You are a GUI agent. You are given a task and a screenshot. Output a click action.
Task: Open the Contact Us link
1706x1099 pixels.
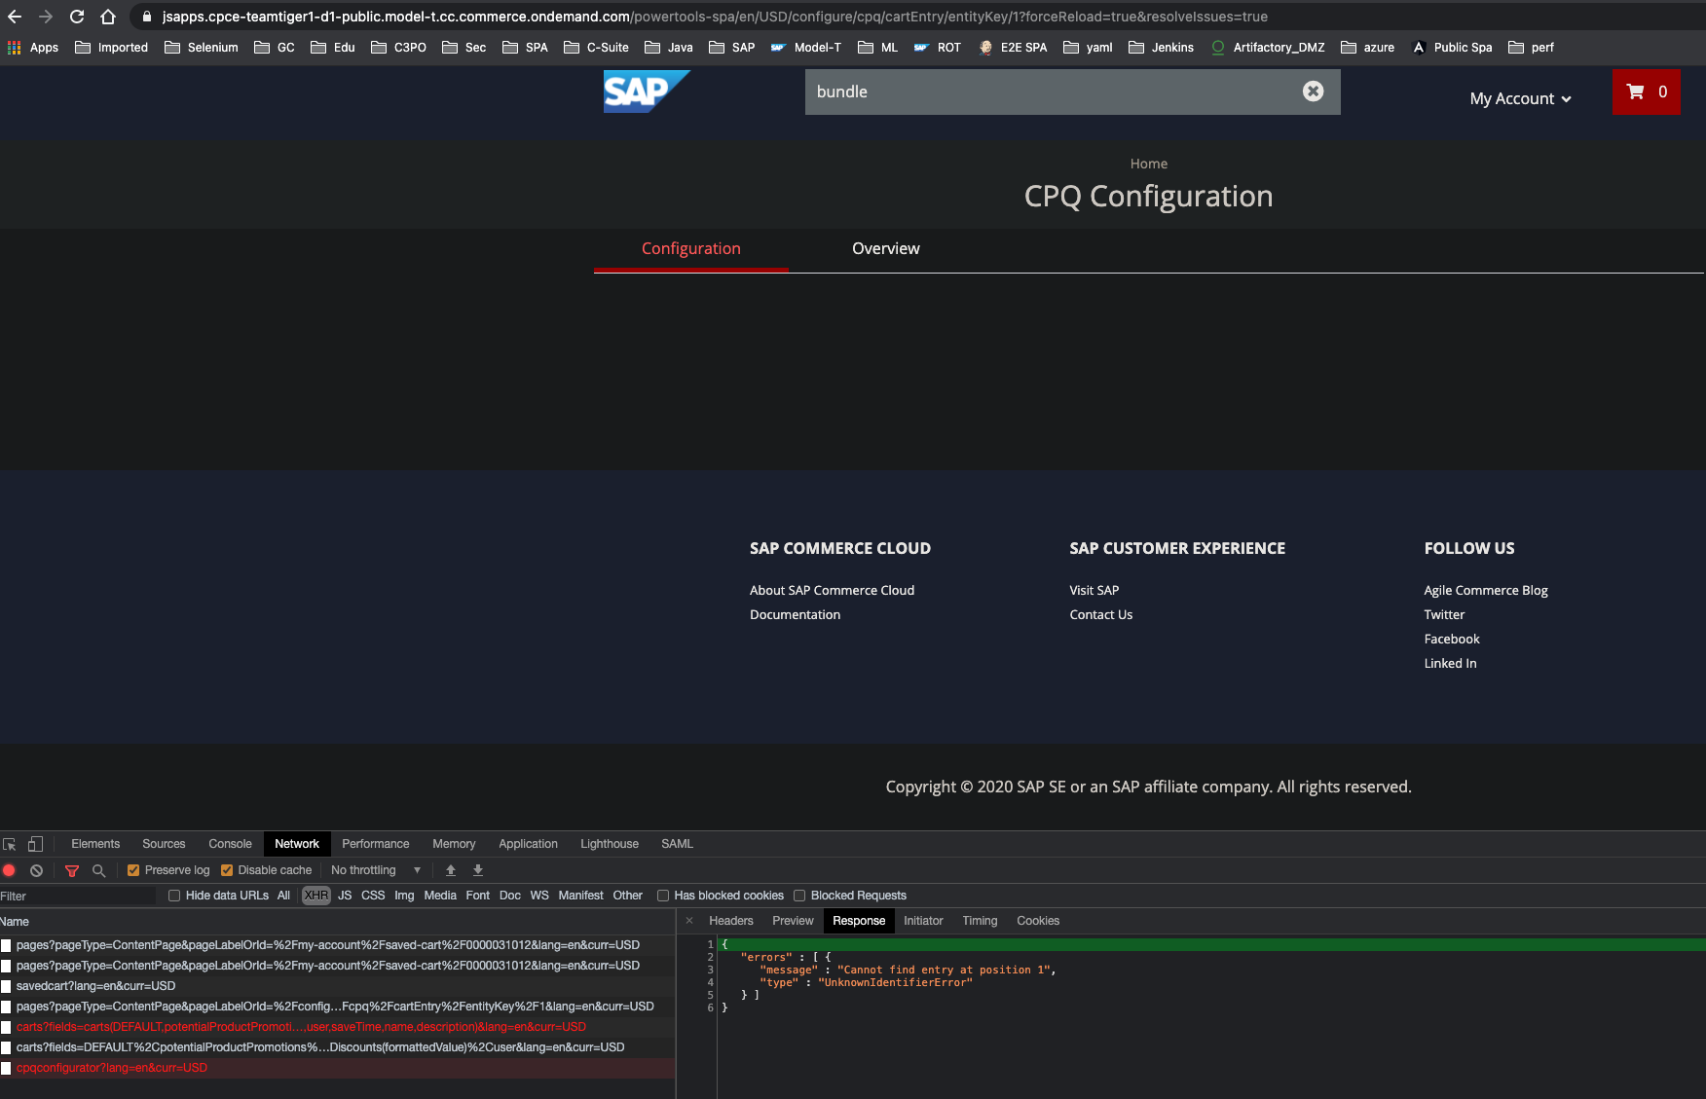click(1100, 614)
